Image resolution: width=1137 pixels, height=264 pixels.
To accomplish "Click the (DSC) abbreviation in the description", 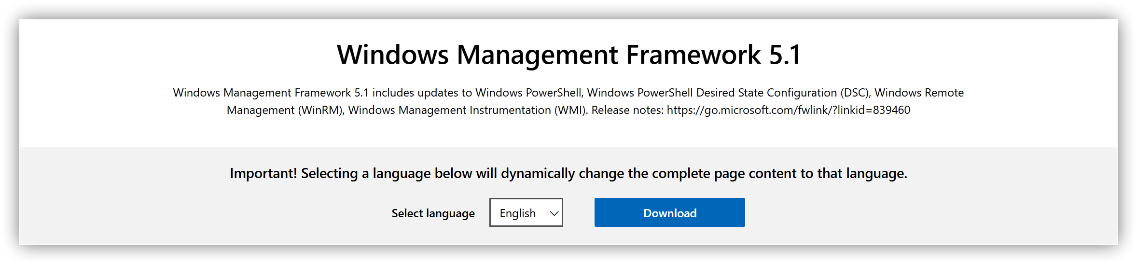I will (855, 93).
